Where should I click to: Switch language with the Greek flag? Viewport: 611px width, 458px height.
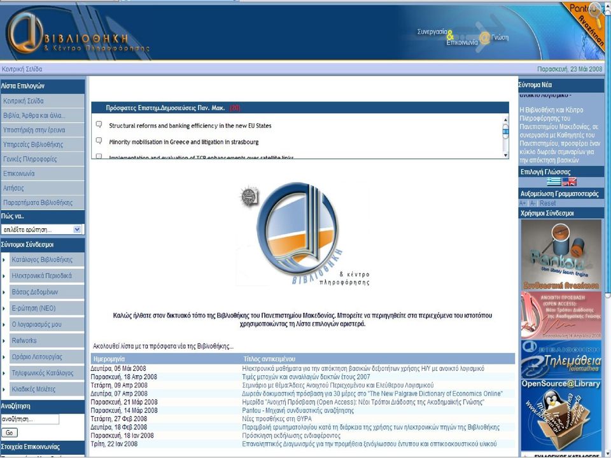[x=554, y=181]
